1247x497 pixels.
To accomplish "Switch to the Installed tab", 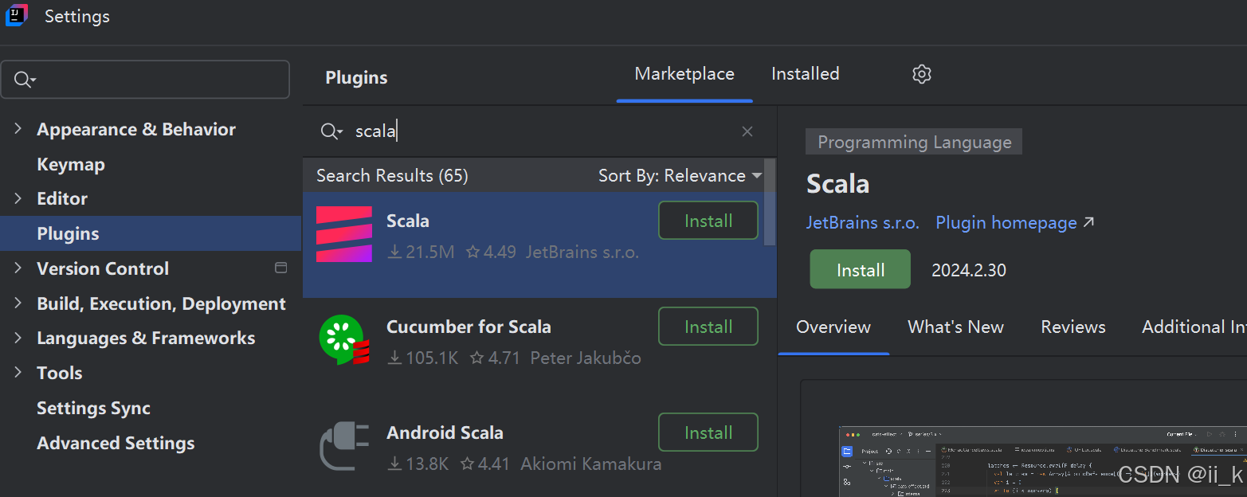I will coord(804,73).
